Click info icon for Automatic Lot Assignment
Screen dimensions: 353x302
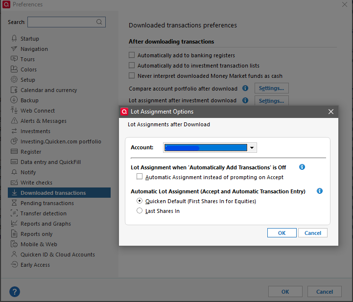(320, 191)
